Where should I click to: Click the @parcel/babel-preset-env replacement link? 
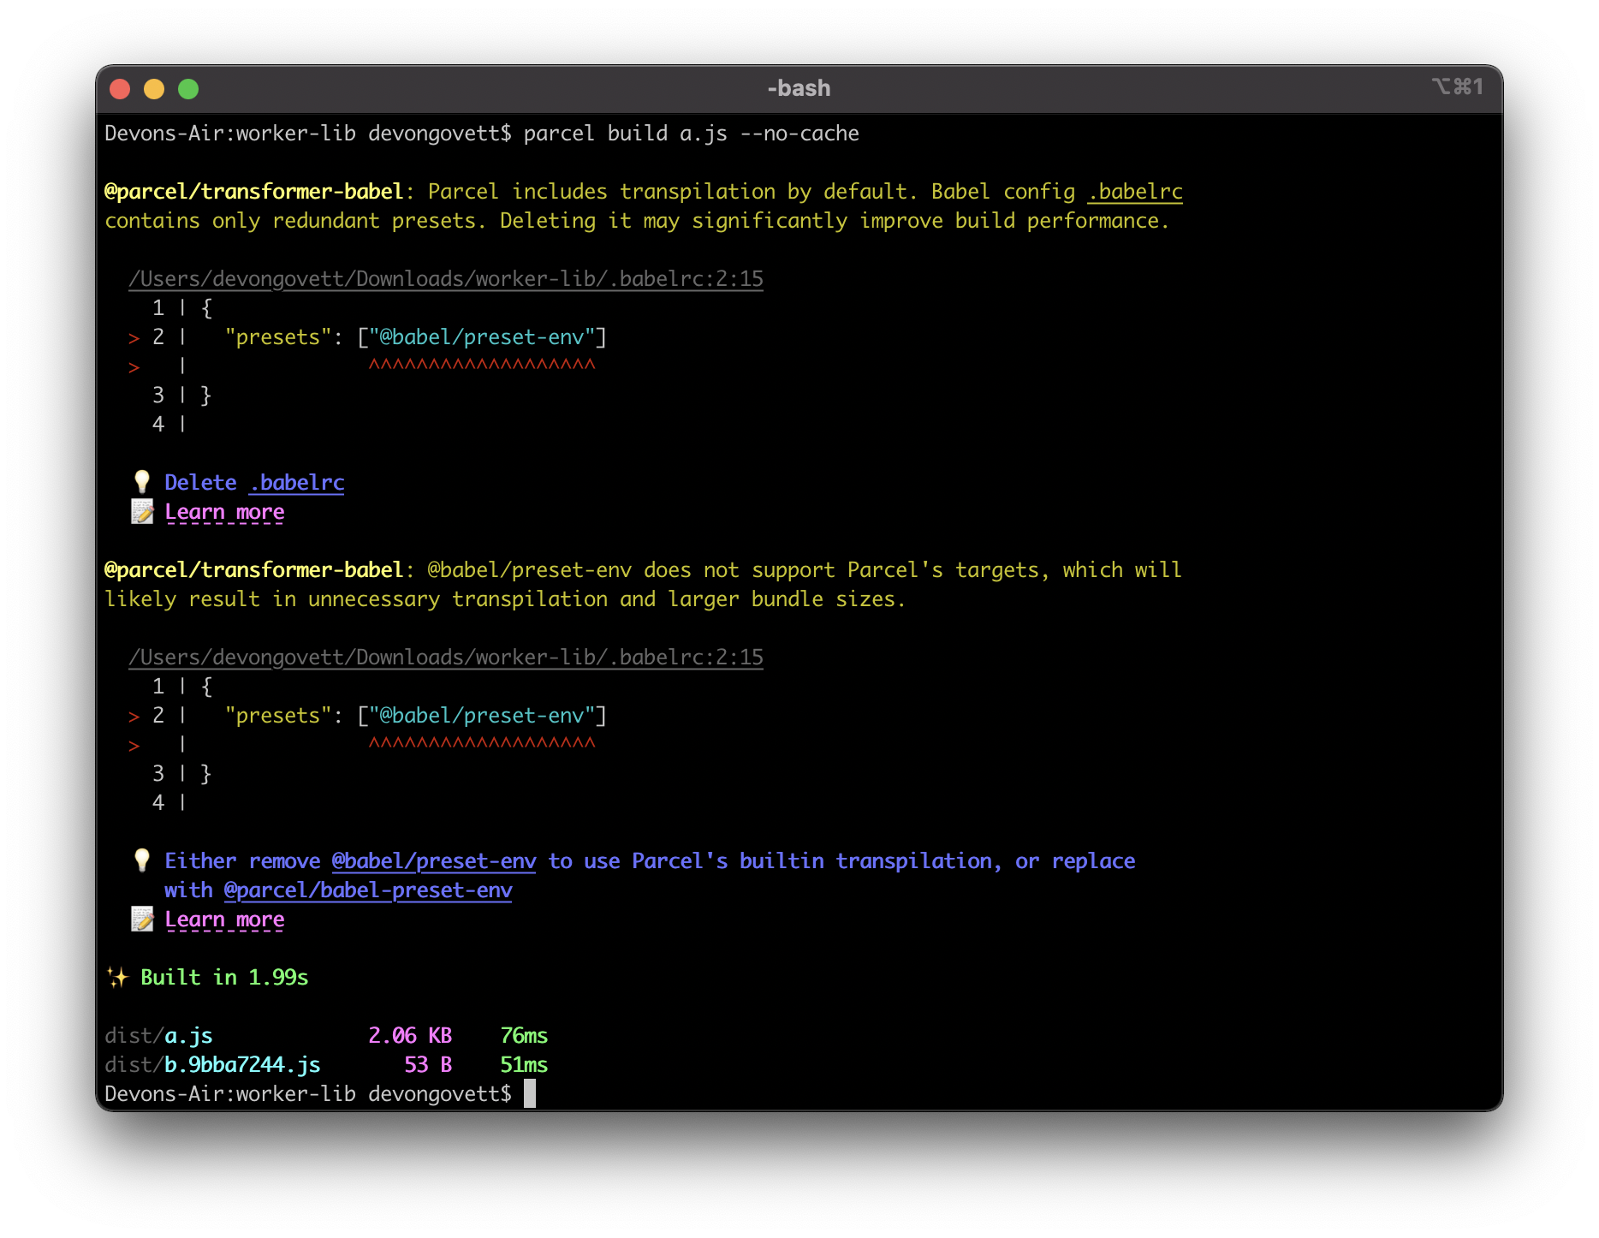366,890
